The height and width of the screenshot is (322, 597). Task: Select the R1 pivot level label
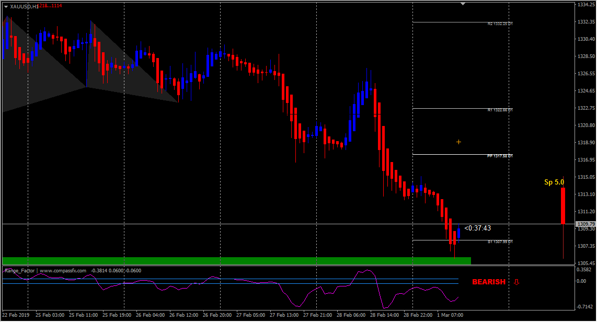coord(500,110)
